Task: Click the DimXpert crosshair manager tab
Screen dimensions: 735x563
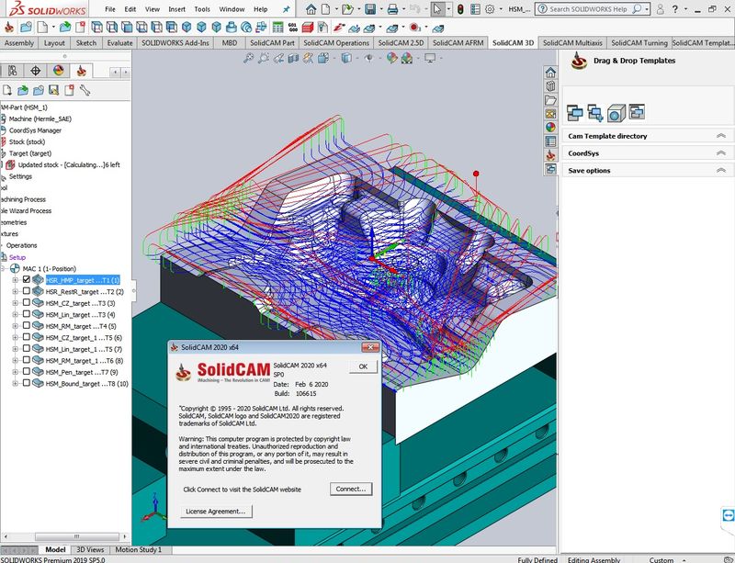Action: point(36,71)
